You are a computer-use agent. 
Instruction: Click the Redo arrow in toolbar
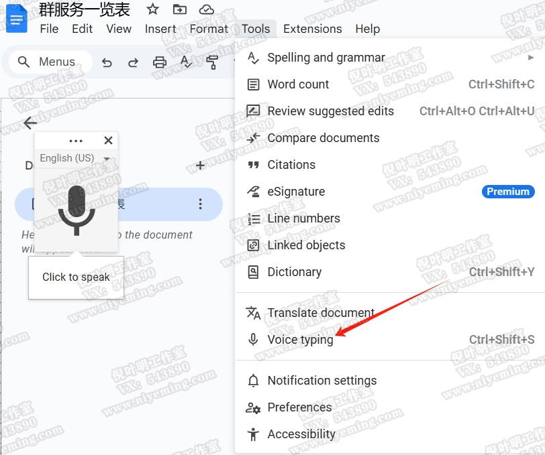[133, 62]
